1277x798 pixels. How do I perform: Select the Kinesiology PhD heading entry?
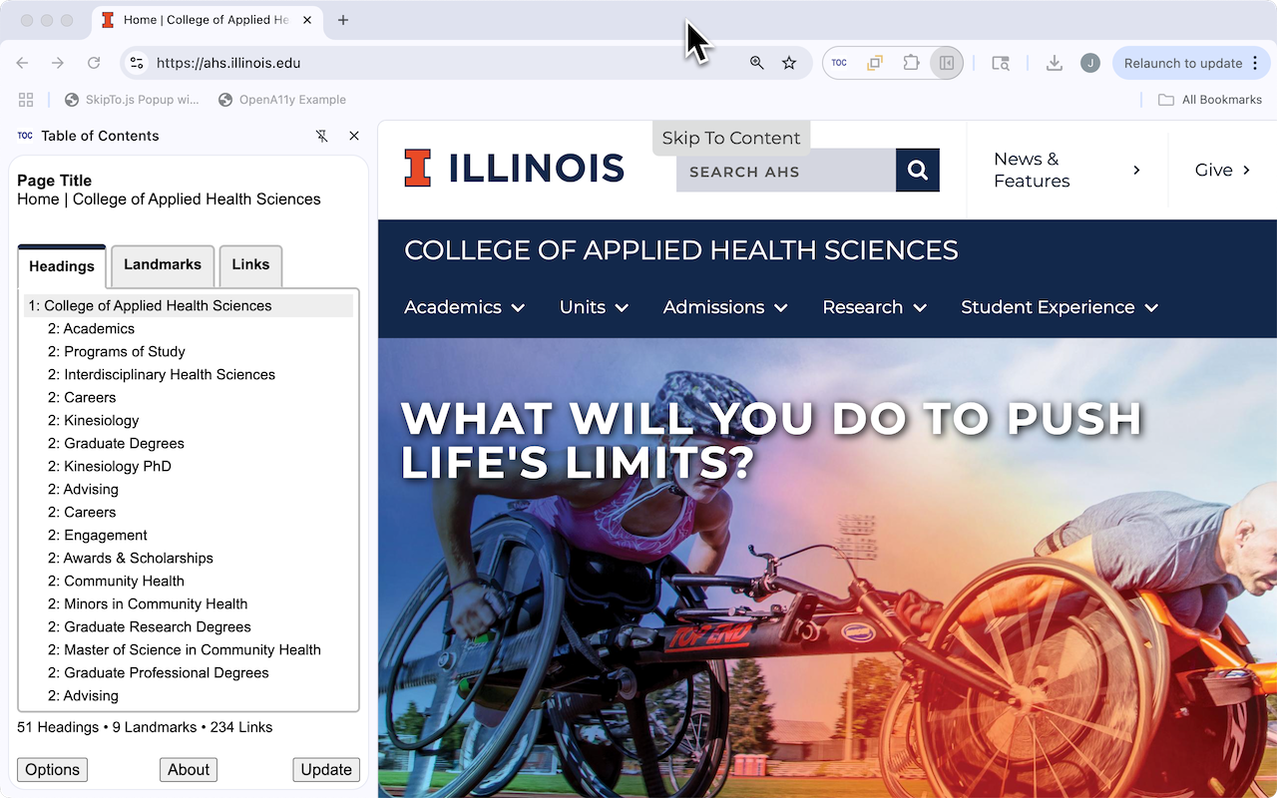(x=117, y=466)
